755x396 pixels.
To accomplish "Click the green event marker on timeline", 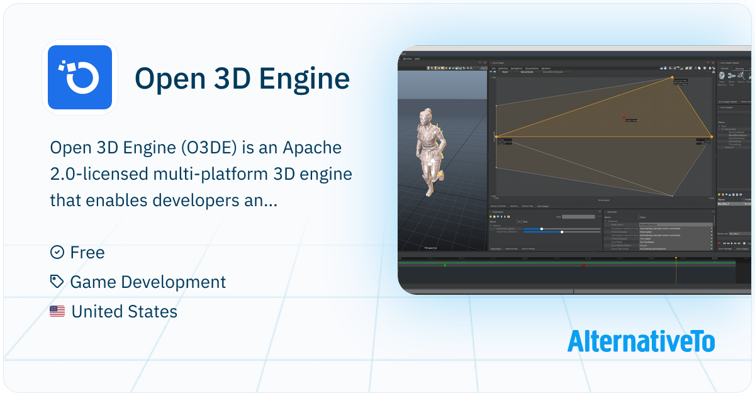I will pyautogui.click(x=445, y=265).
